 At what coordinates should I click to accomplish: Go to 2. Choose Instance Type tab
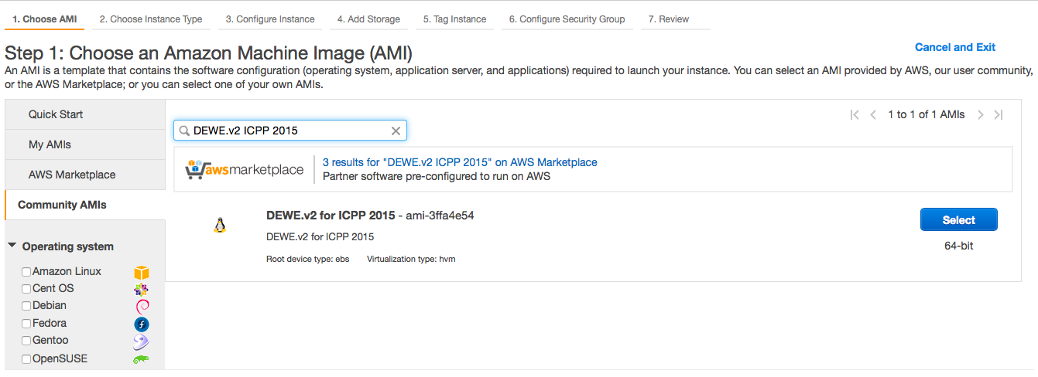(x=151, y=19)
